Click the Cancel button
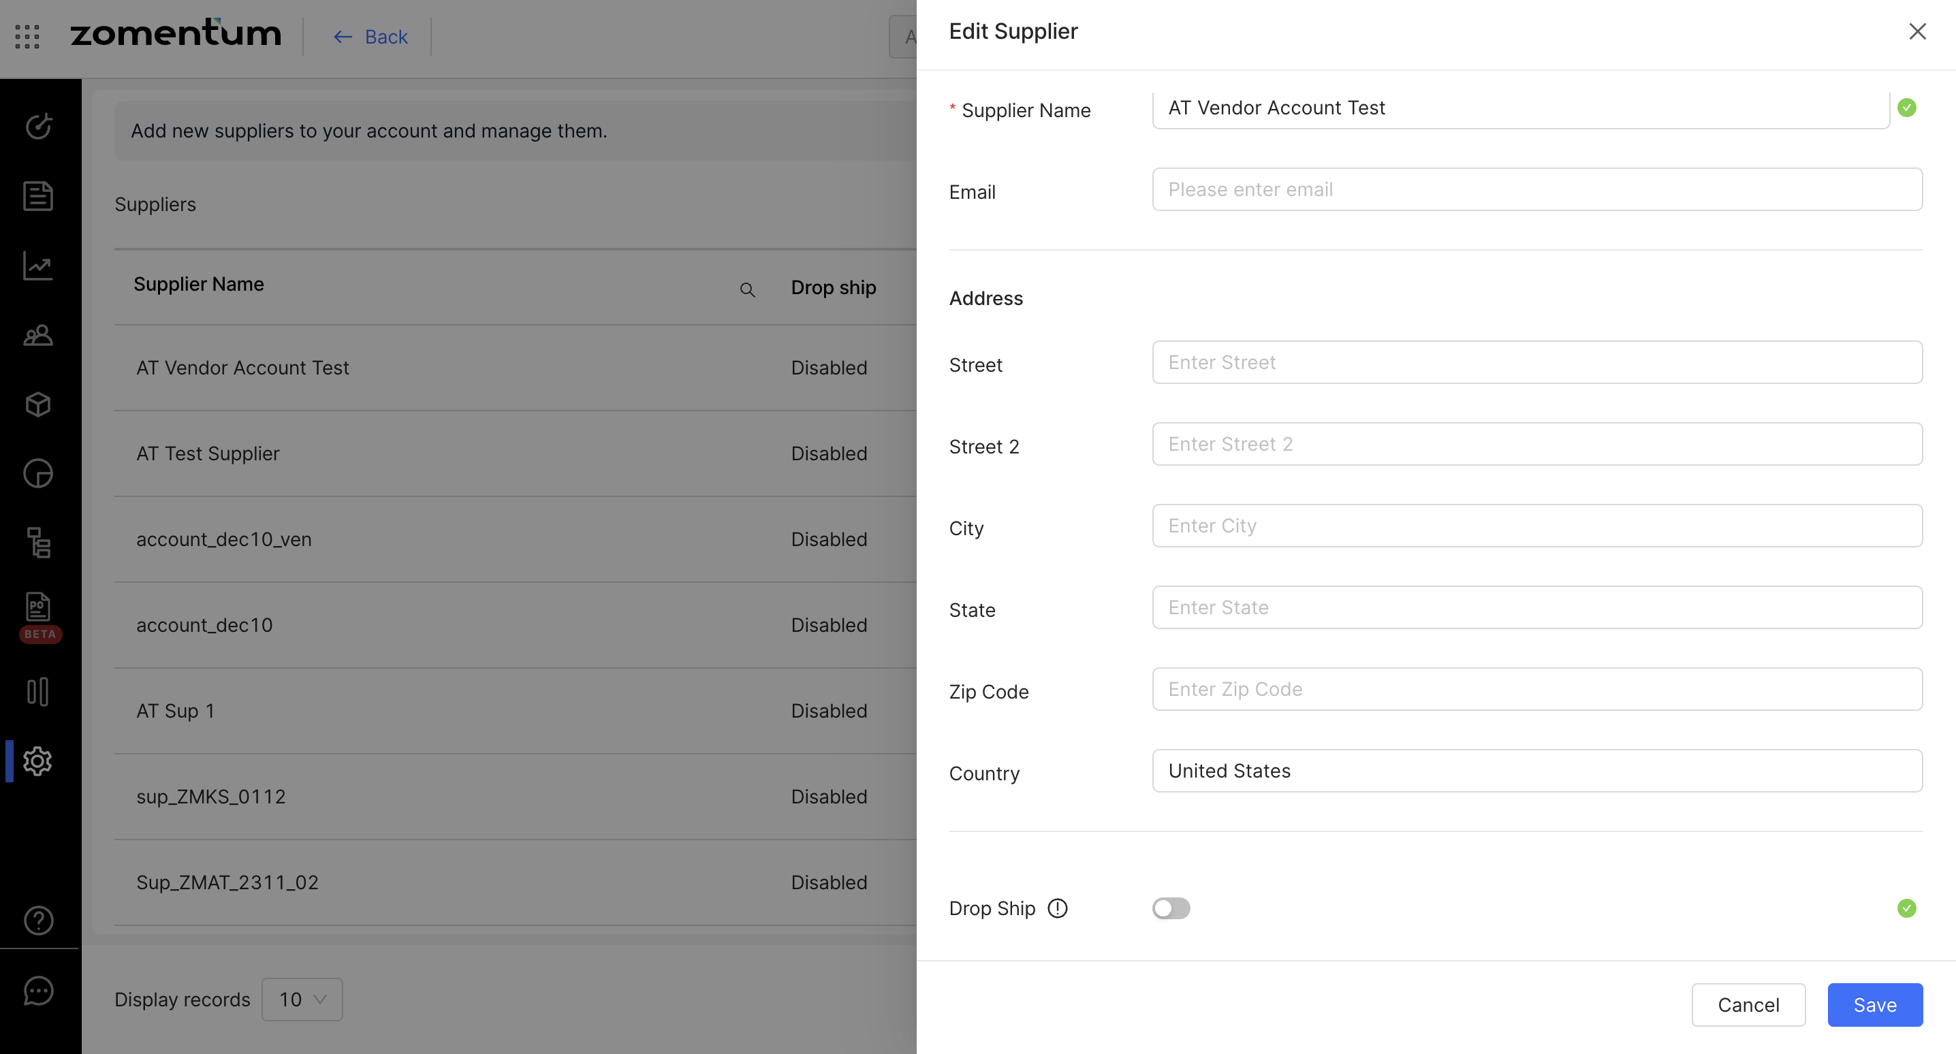The width and height of the screenshot is (1956, 1054). pyautogui.click(x=1748, y=1005)
